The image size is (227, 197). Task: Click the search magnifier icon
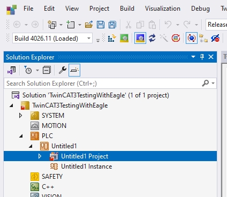click(205, 83)
